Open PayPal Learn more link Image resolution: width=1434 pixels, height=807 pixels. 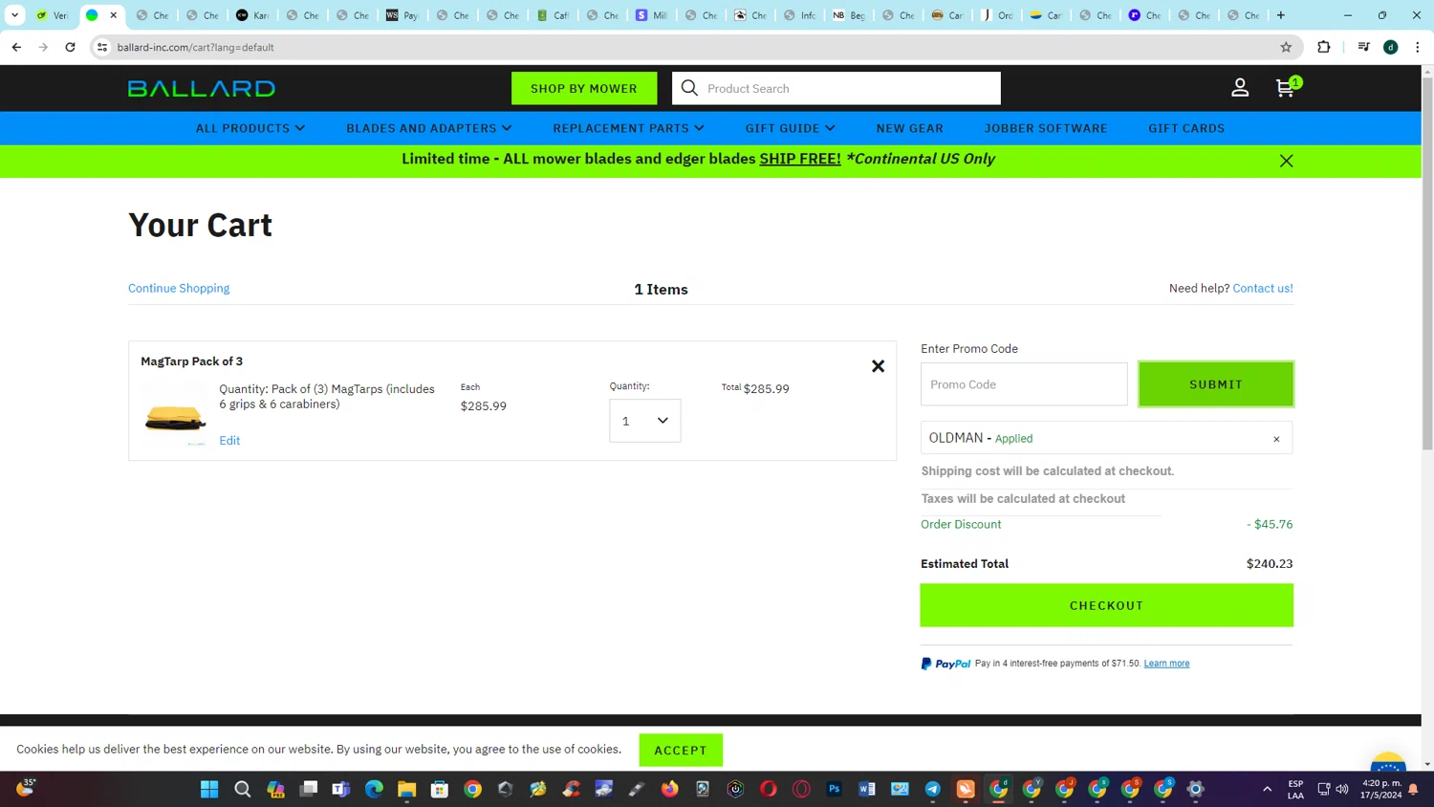click(1166, 664)
